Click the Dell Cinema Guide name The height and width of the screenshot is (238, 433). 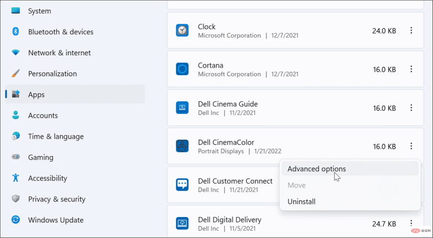pos(228,104)
